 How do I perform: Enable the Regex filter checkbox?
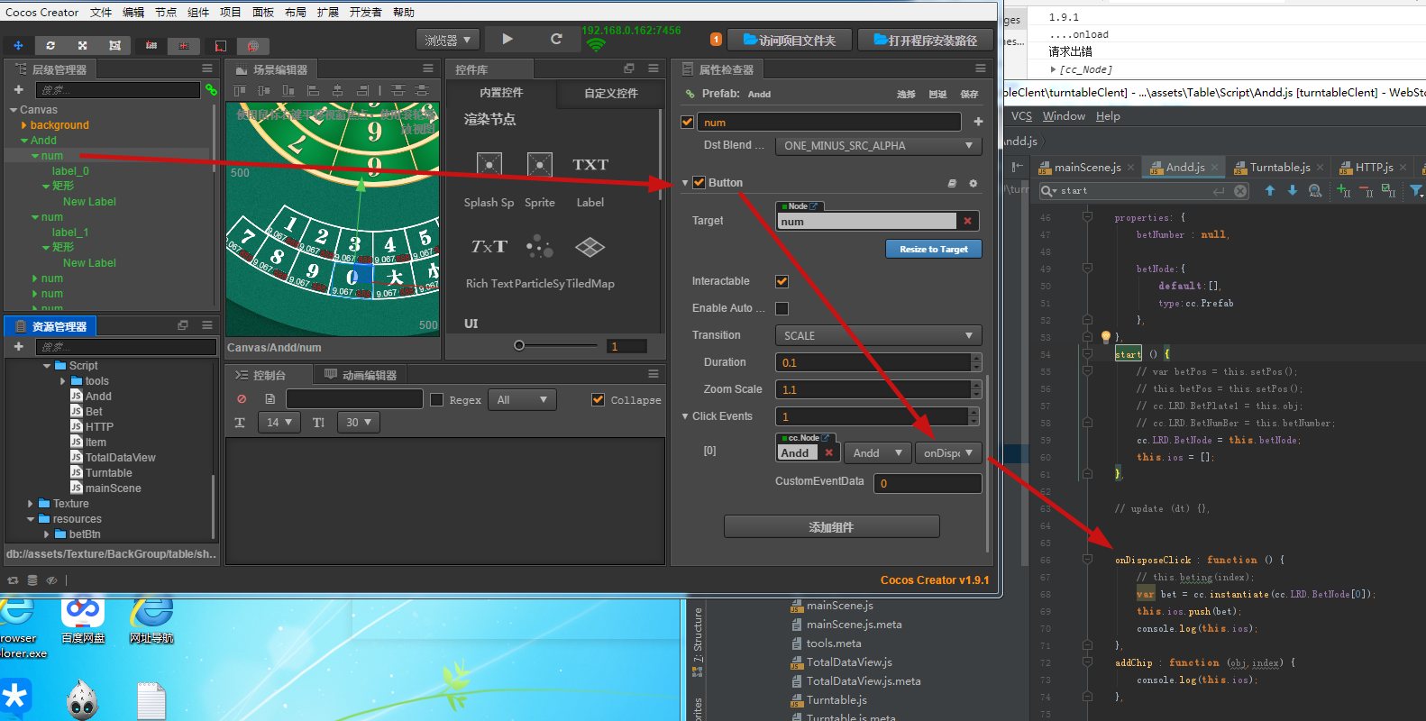(x=437, y=399)
